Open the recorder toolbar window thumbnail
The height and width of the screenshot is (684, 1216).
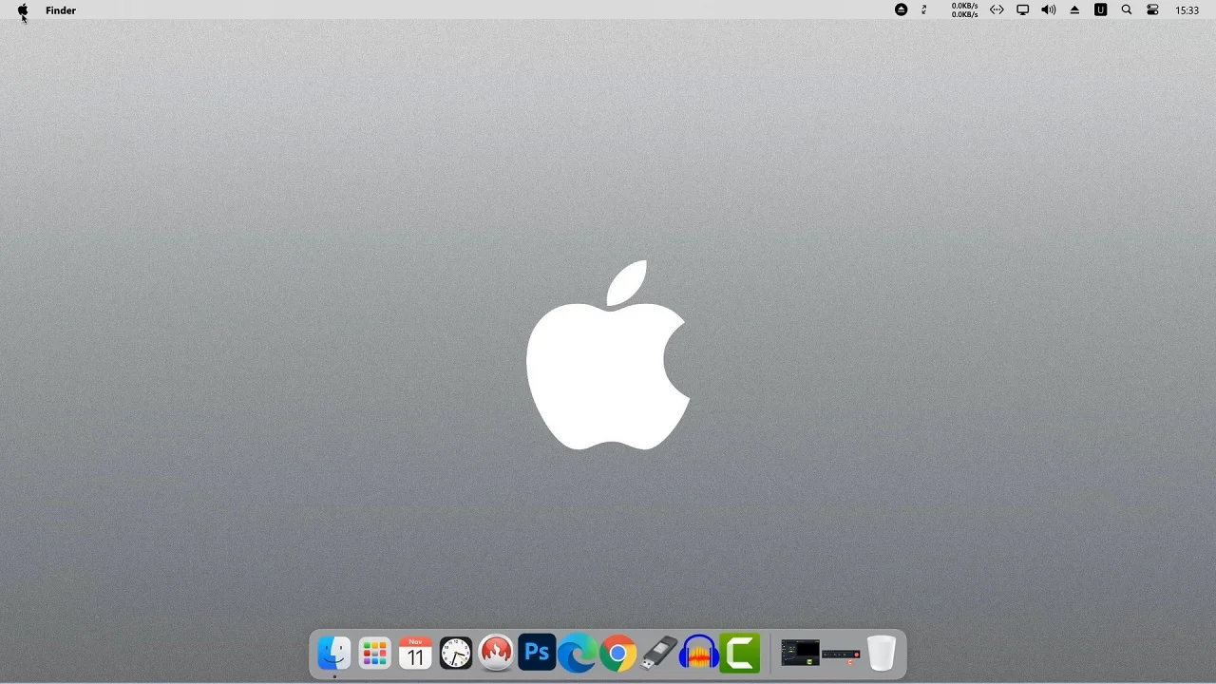tap(841, 655)
